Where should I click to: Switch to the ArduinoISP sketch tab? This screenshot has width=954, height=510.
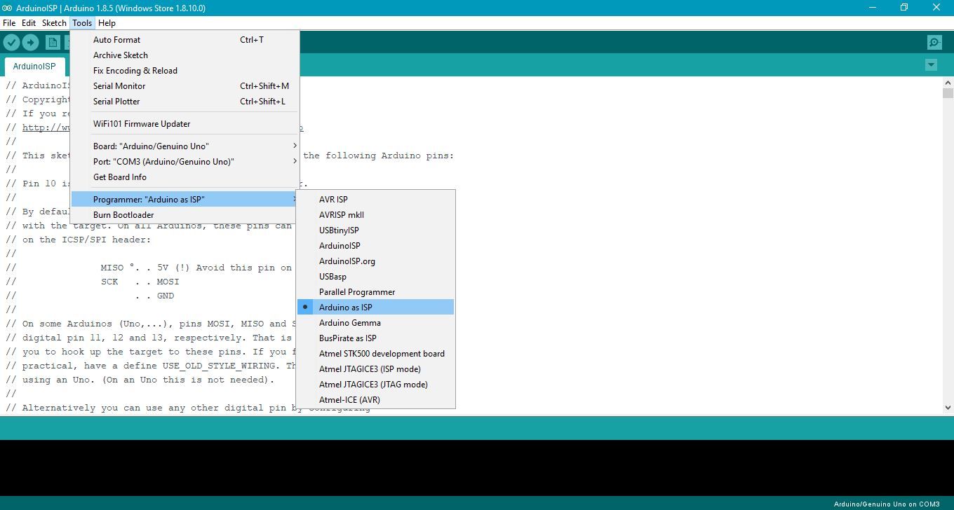[34, 66]
